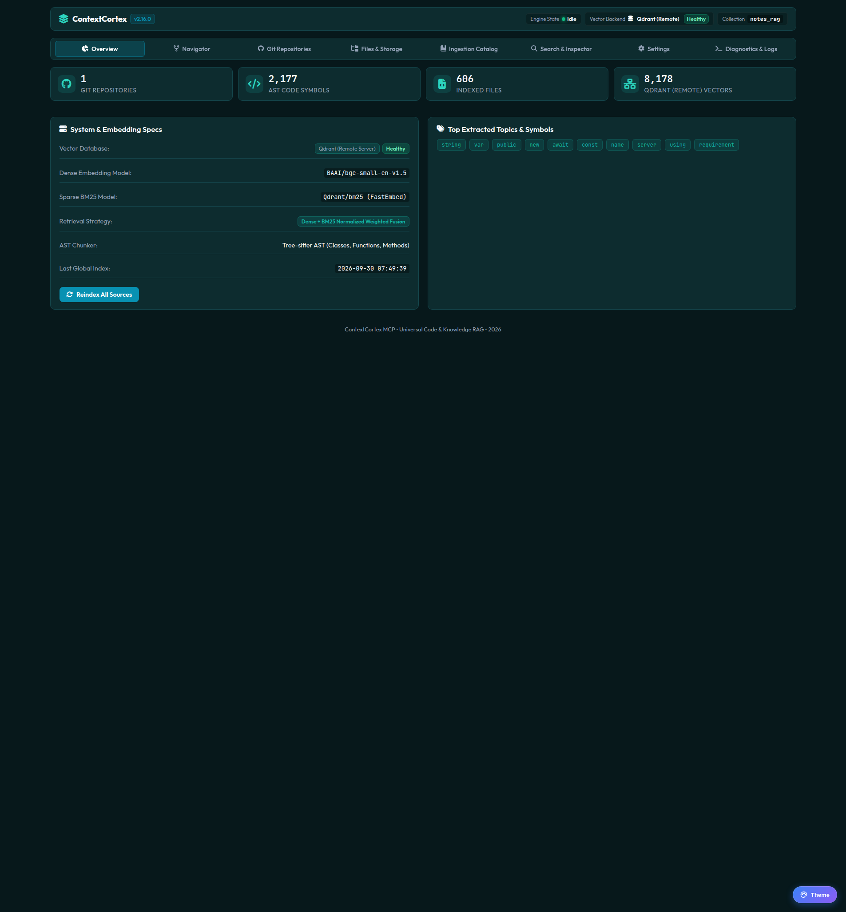
Task: Click the gear icon in the Settings tab
Action: 641,48
